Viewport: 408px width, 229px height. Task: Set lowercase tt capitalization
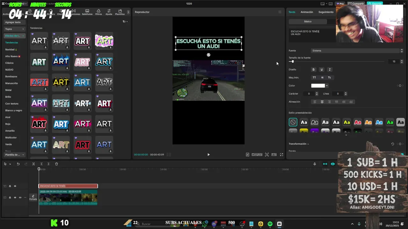322,78
